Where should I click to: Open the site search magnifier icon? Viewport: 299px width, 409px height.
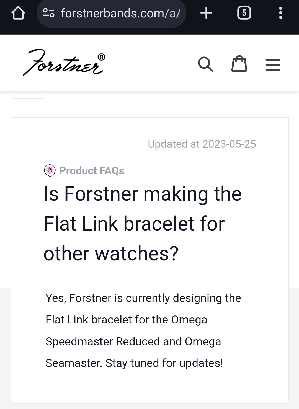click(205, 64)
